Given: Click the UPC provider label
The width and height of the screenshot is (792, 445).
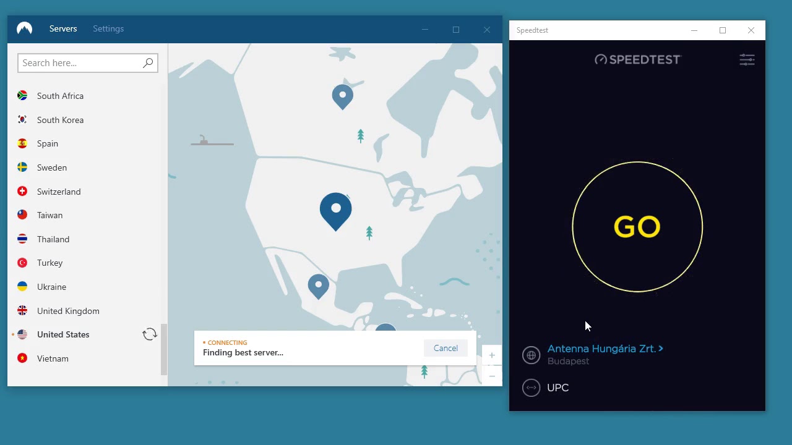Looking at the screenshot, I should tap(558, 388).
